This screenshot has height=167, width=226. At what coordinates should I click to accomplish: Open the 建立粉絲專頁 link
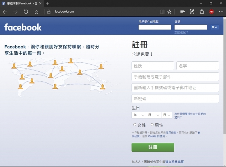[175, 162]
